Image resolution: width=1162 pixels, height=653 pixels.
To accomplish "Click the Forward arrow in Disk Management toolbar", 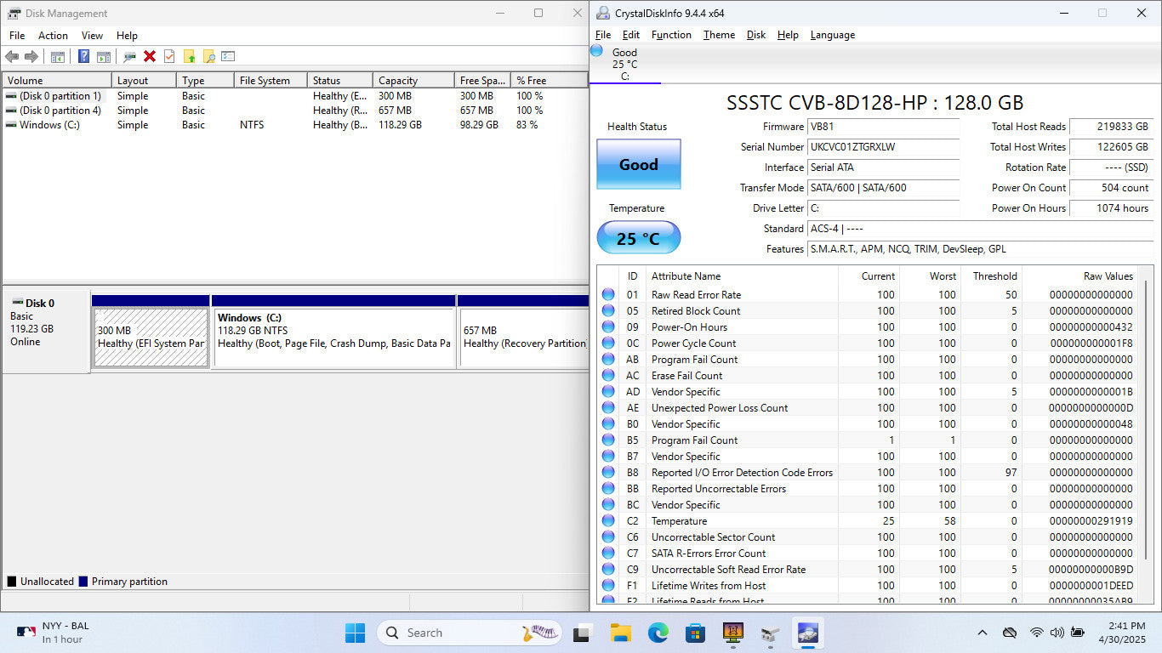I will (31, 56).
